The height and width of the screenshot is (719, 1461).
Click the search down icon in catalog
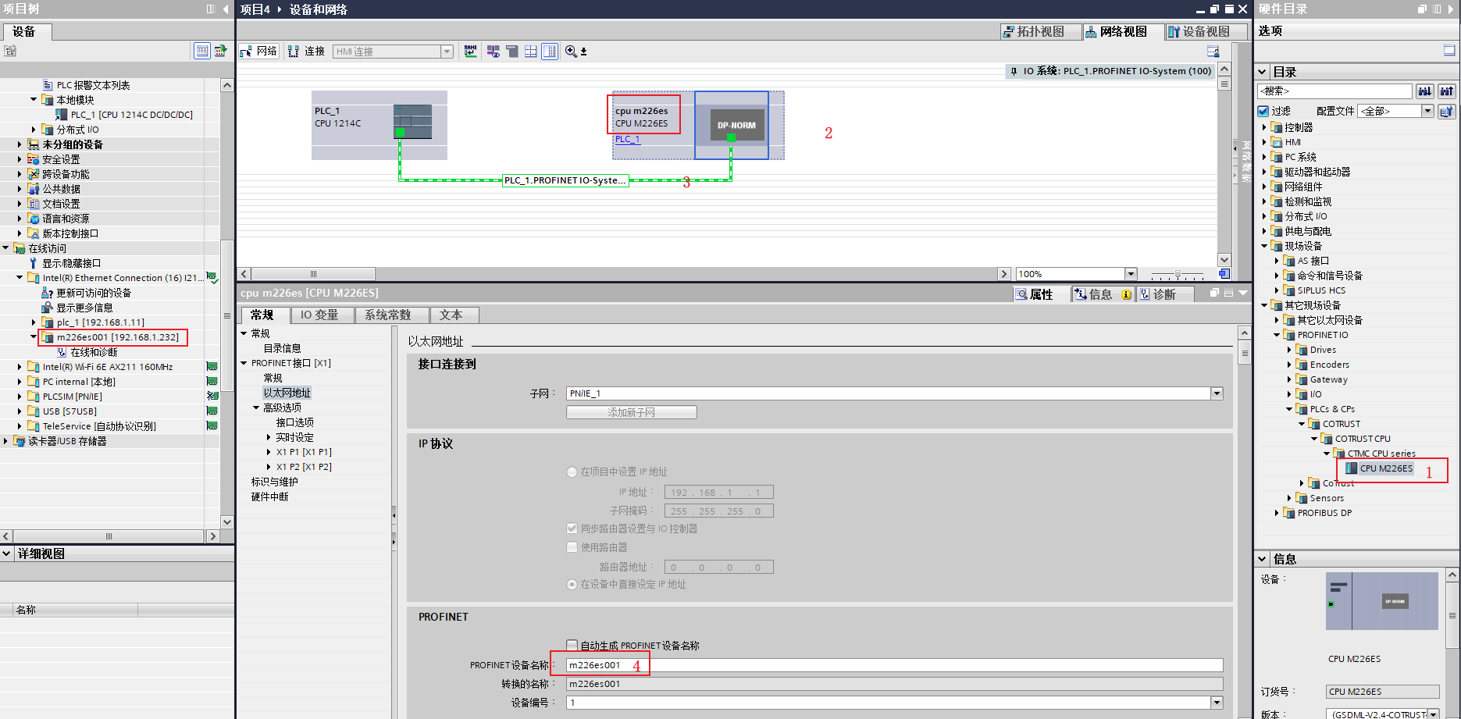pyautogui.click(x=1425, y=91)
